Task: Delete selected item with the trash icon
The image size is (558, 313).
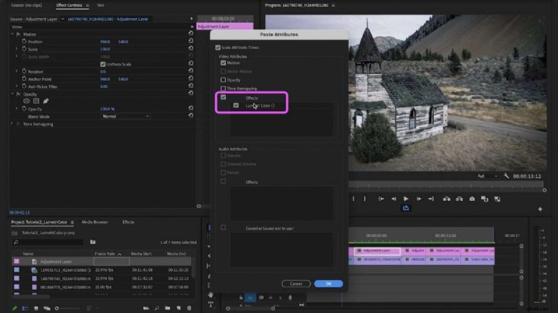Action: pos(189,308)
